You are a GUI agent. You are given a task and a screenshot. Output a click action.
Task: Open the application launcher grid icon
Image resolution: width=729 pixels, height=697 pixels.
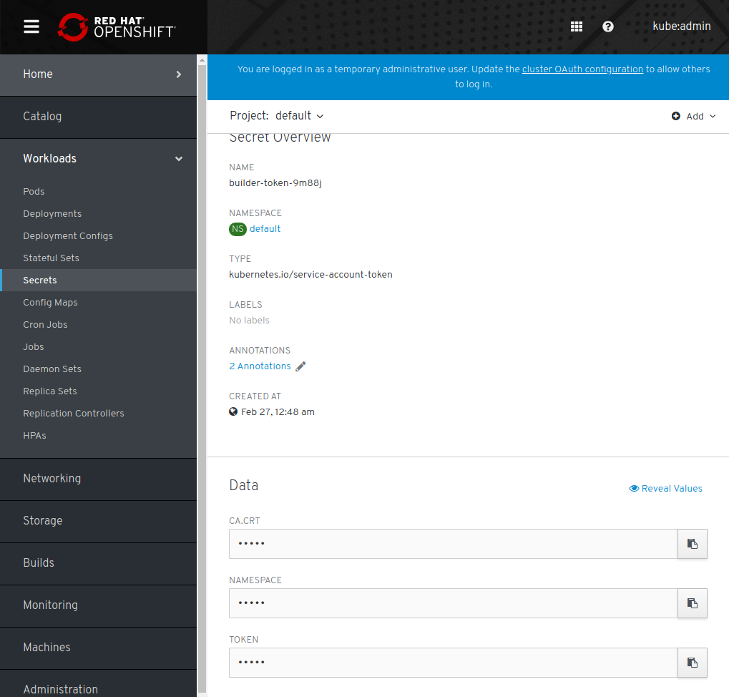coord(577,26)
